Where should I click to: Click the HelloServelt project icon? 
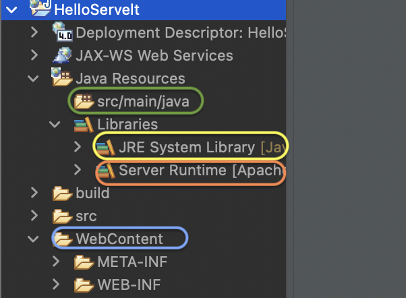pyautogui.click(x=40, y=8)
